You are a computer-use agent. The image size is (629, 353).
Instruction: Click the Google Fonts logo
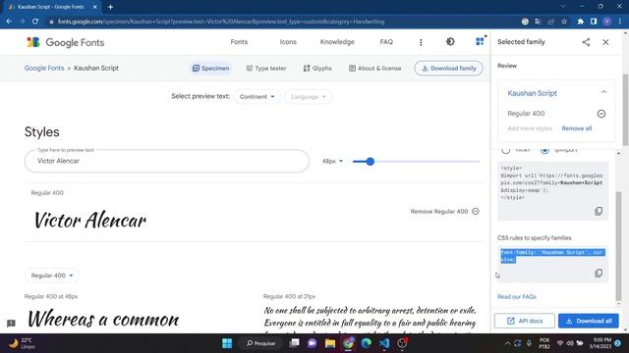(x=65, y=42)
